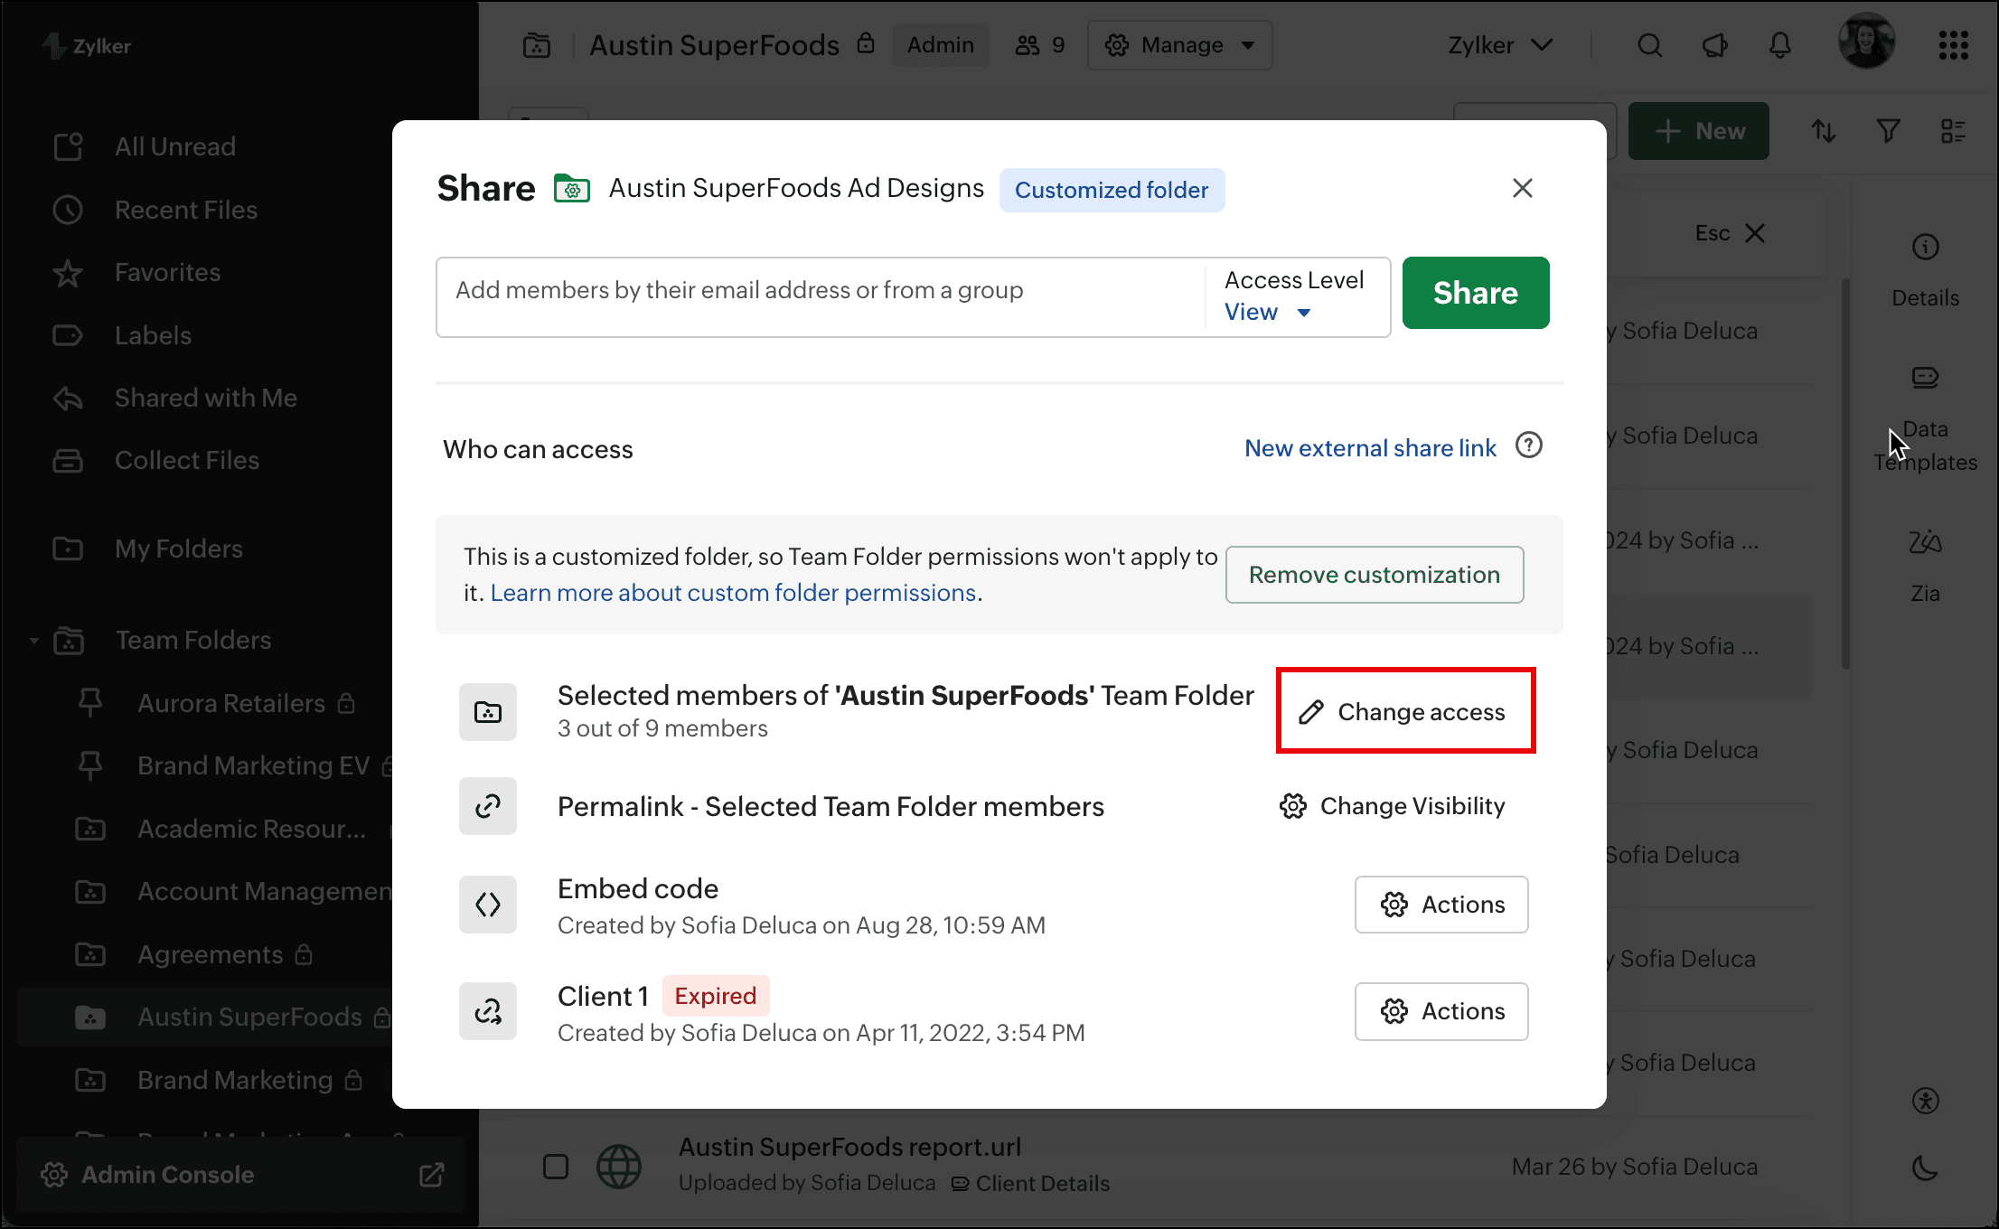
Task: Open Recent Files in sidebar
Action: point(185,211)
